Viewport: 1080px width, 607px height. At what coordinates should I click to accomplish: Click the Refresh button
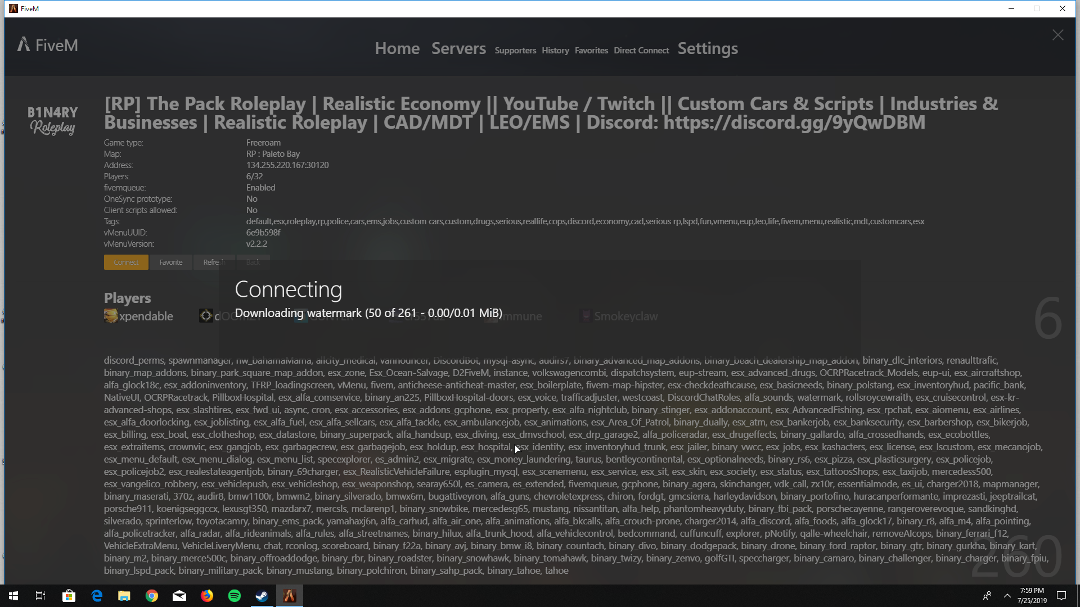tap(214, 262)
